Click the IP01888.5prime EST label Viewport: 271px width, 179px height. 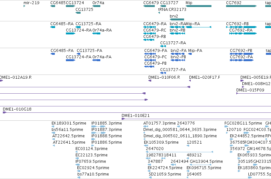[107, 136]
